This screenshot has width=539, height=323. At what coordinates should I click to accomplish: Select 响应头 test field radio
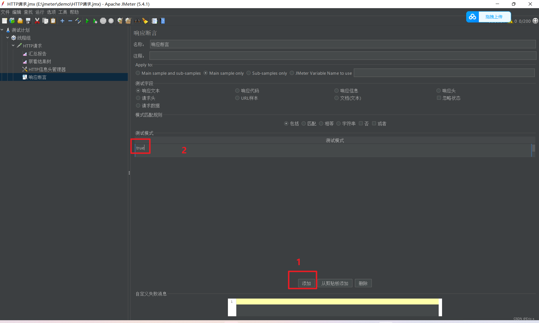pyautogui.click(x=438, y=91)
